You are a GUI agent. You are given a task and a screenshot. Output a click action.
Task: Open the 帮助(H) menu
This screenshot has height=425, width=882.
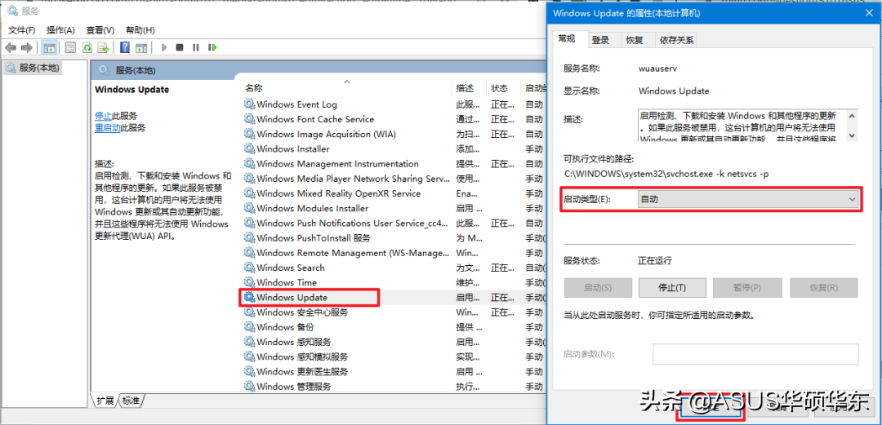click(x=140, y=30)
